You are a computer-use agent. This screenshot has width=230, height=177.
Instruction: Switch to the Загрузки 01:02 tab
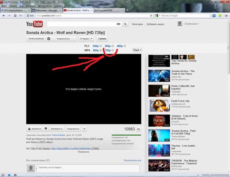109,10
